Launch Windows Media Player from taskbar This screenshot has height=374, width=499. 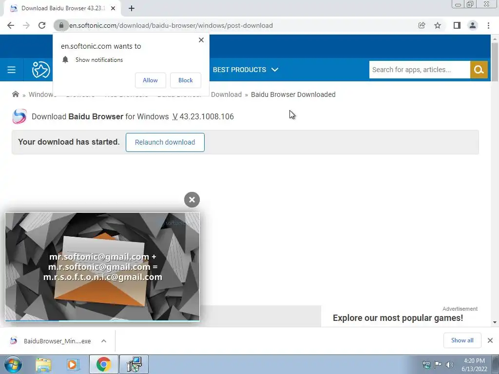[73, 364]
